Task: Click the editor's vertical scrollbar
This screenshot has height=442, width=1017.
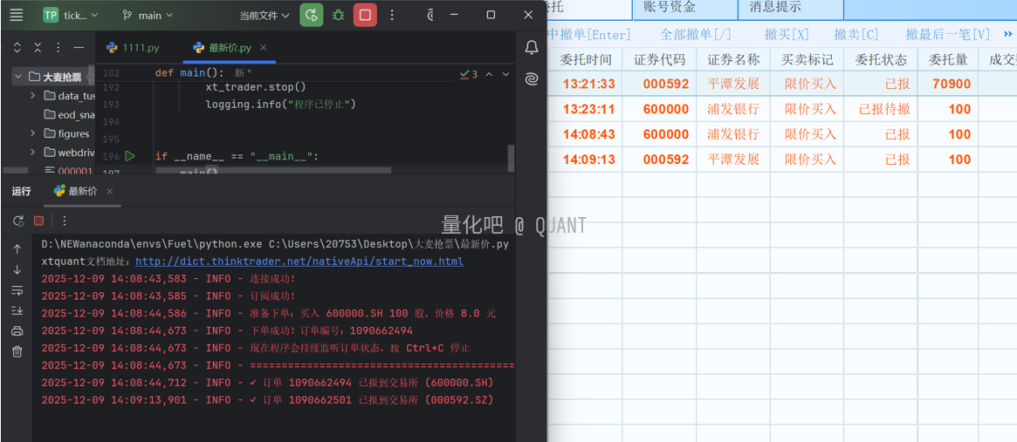Action: coord(511,157)
